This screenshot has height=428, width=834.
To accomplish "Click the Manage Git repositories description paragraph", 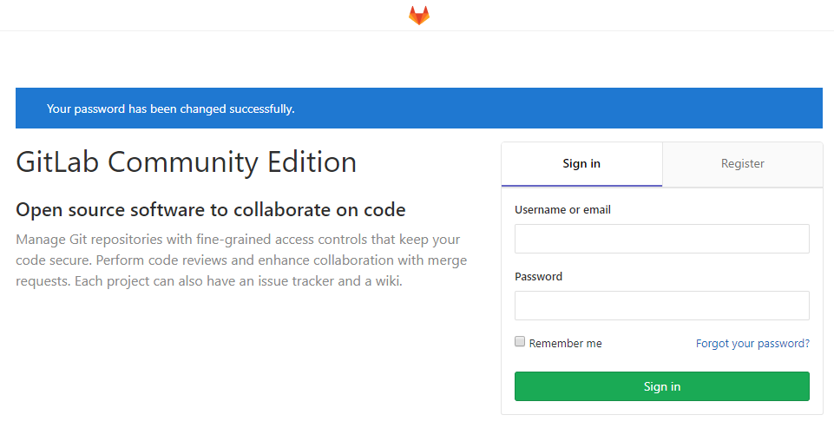I will tap(239, 260).
